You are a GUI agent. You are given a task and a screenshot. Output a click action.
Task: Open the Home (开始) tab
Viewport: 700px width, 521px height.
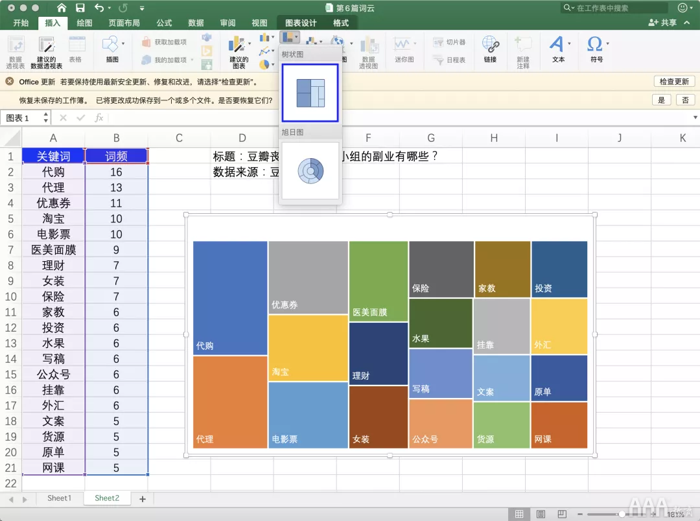click(x=21, y=23)
